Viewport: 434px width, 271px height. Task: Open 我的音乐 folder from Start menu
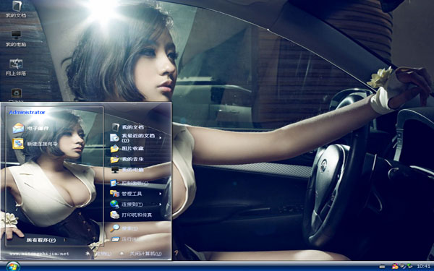(x=127, y=159)
